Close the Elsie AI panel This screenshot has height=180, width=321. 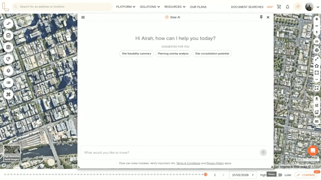tap(268, 17)
